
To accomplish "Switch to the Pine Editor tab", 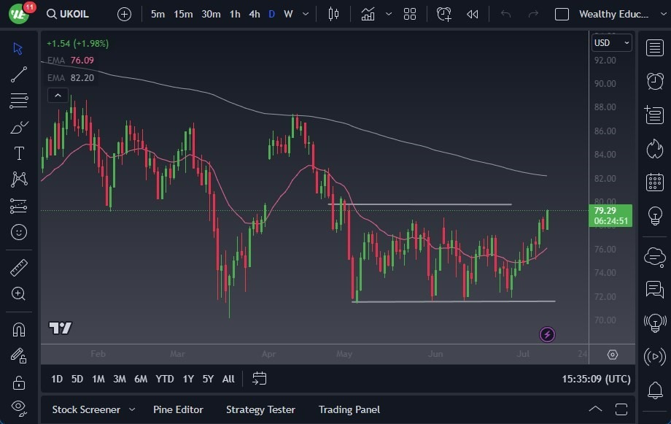I will [x=178, y=409].
